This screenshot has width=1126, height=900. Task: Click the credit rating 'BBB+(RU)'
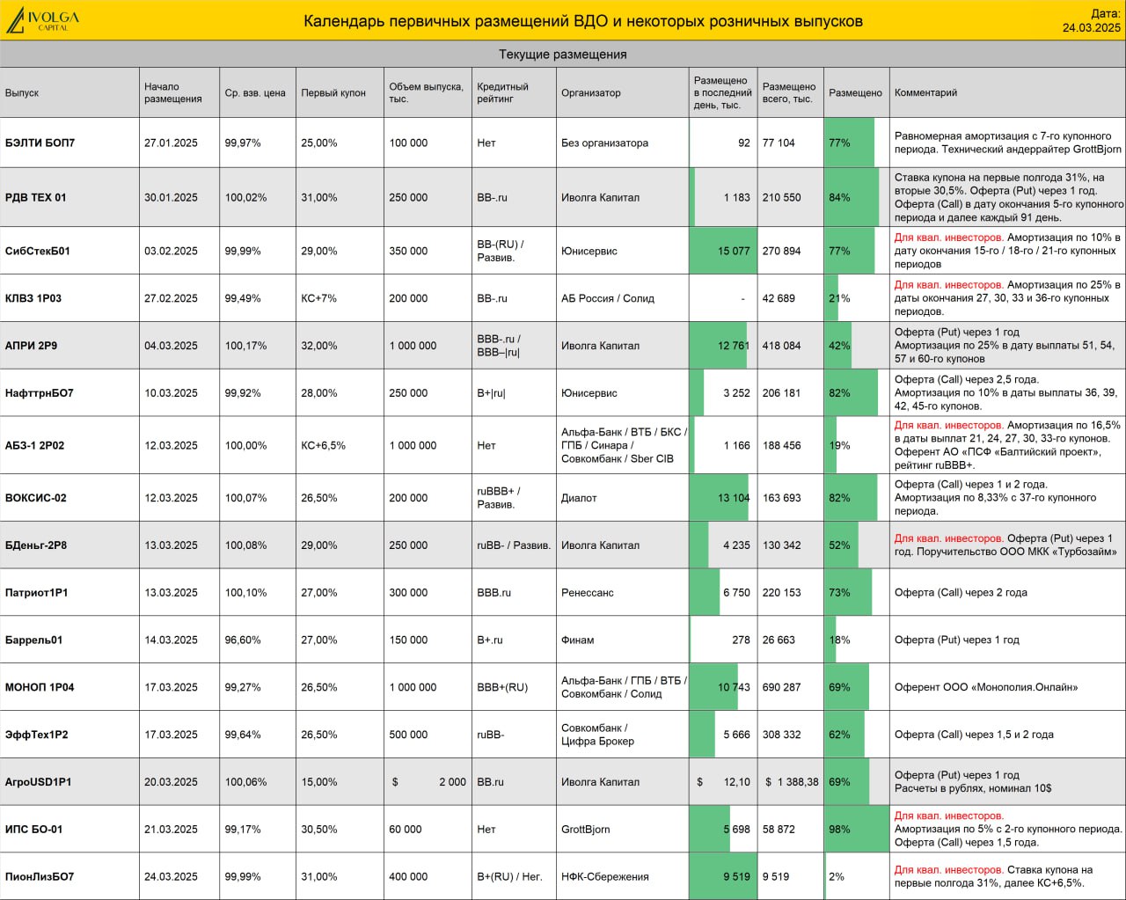point(502,687)
